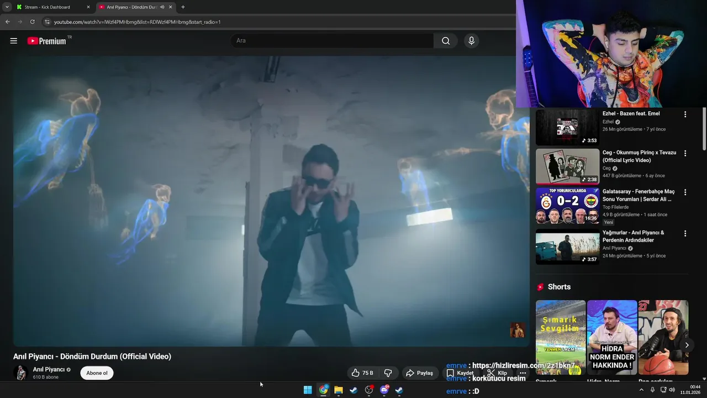Open Yağmurlar - Anıl Piyancı & Perdenin Ardındakiler title
This screenshot has width=707, height=398.
[634, 236]
